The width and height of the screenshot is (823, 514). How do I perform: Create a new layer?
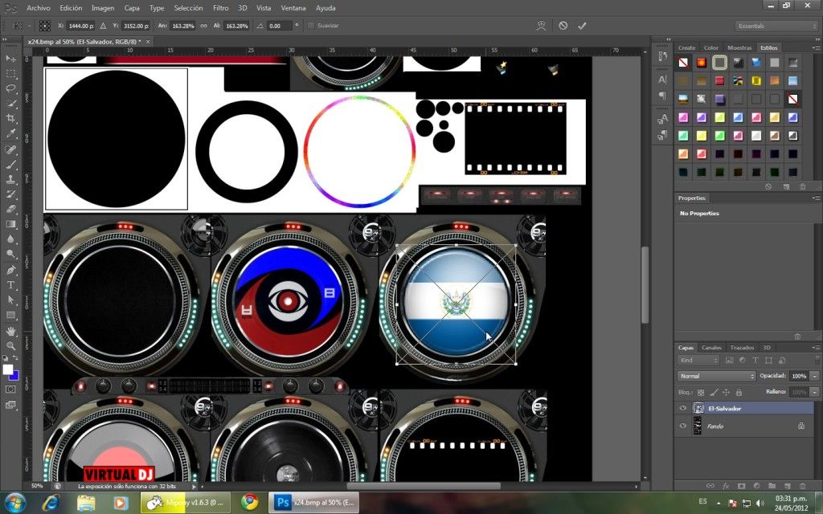click(x=787, y=486)
